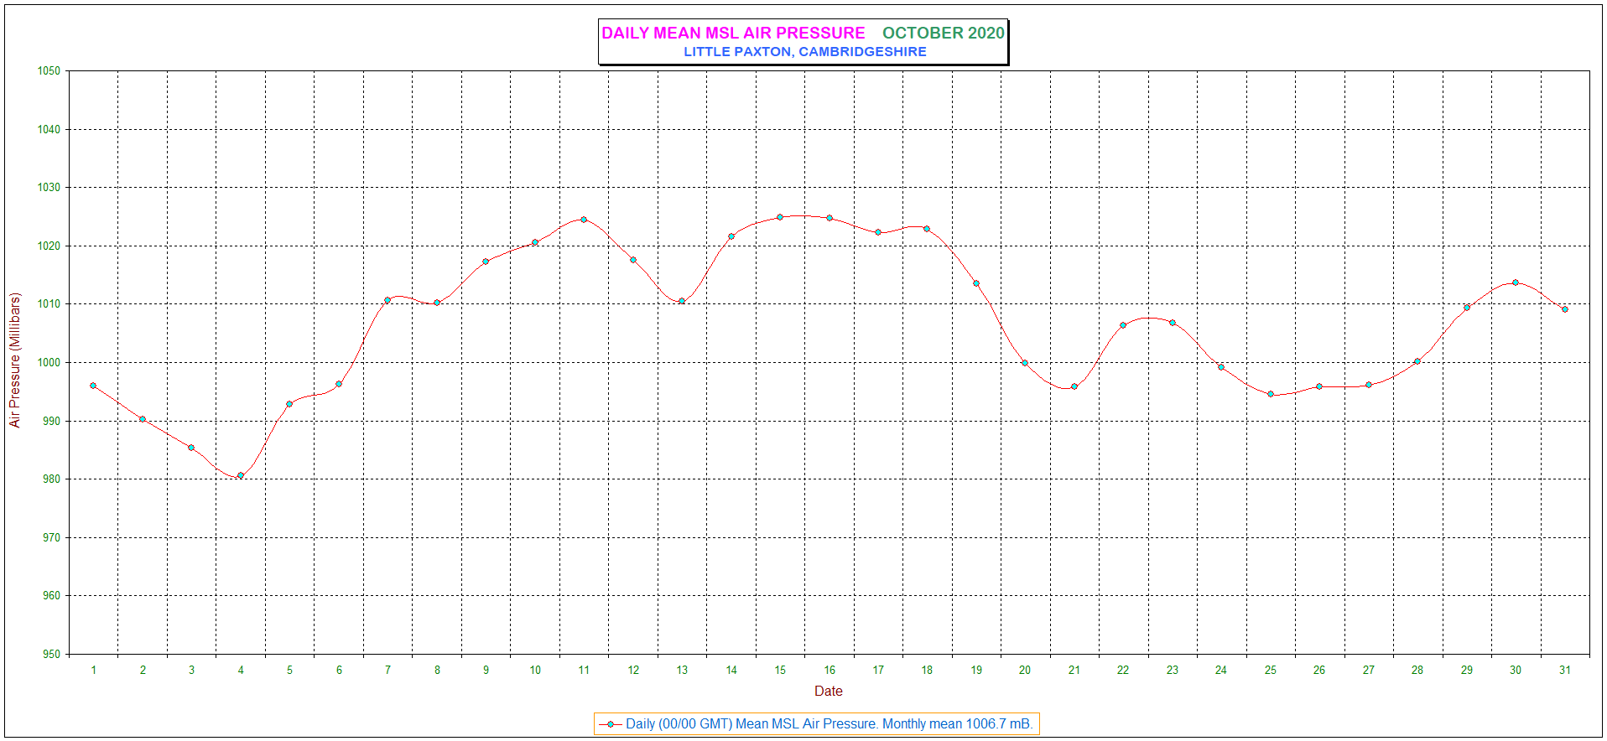Click y-axis value 960

coord(51,596)
